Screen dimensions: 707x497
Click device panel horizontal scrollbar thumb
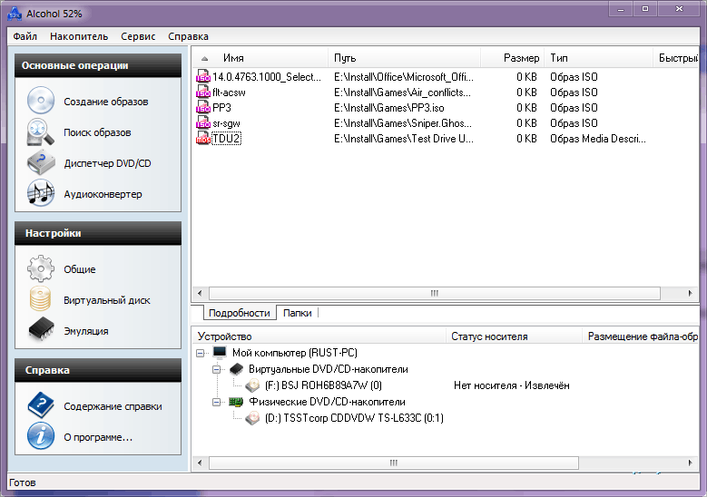click(x=394, y=463)
